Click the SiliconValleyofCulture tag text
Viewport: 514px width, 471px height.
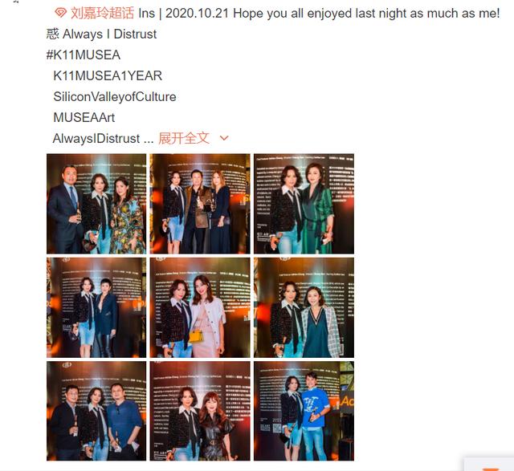(115, 96)
